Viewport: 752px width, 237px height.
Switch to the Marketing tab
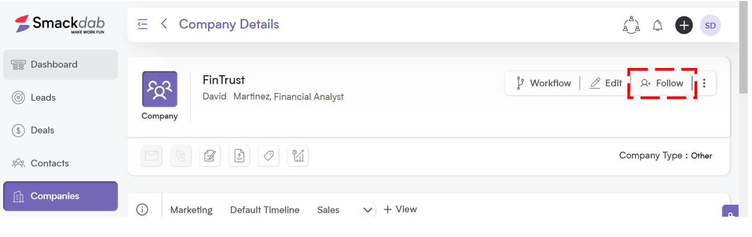[x=191, y=210]
